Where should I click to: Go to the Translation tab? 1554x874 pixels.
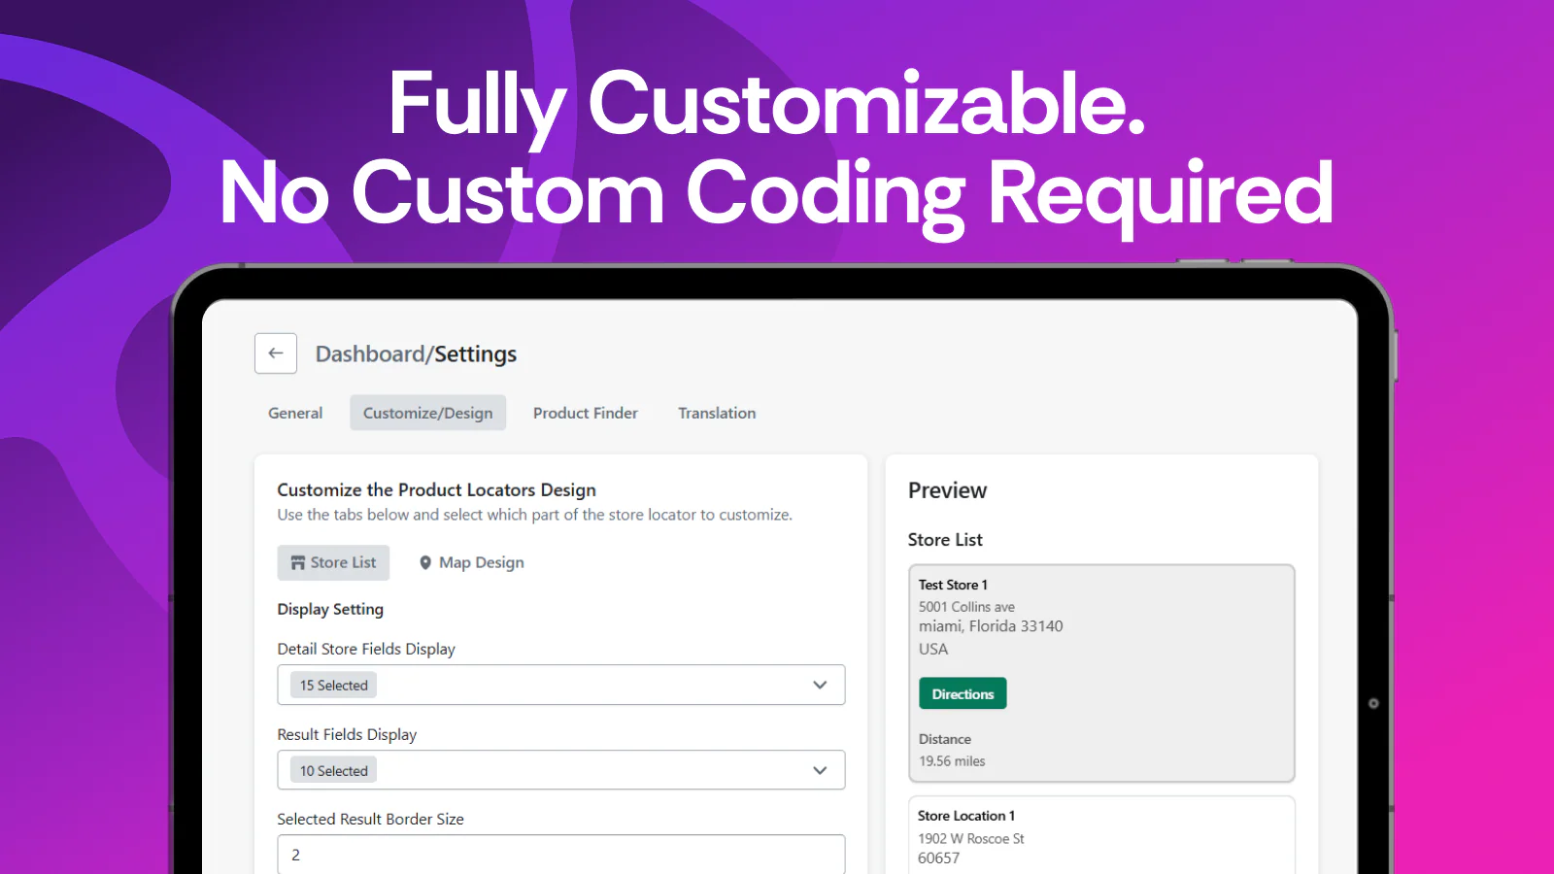pyautogui.click(x=717, y=413)
